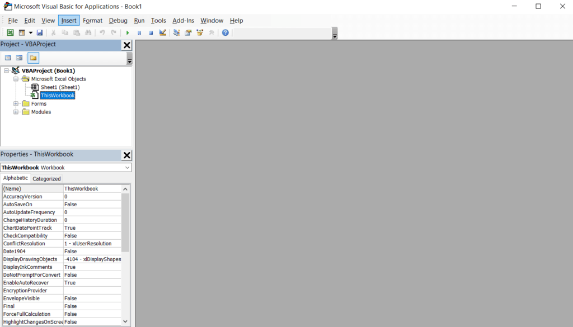This screenshot has height=327, width=573.
Task: Switch to Alphabetic properties tab
Action: pos(15,178)
